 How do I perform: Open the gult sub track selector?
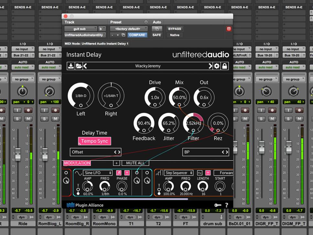point(81,29)
